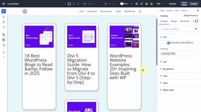Click the Search settings field

pos(178,29)
